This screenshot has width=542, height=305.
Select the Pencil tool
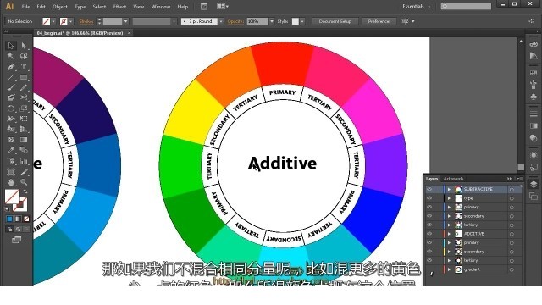coord(24,87)
